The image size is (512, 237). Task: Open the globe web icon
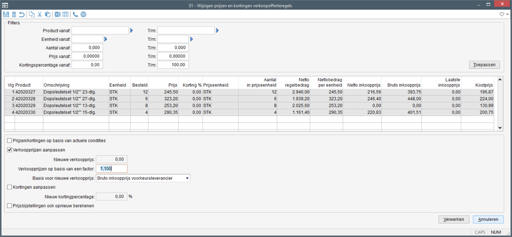[x=83, y=14]
